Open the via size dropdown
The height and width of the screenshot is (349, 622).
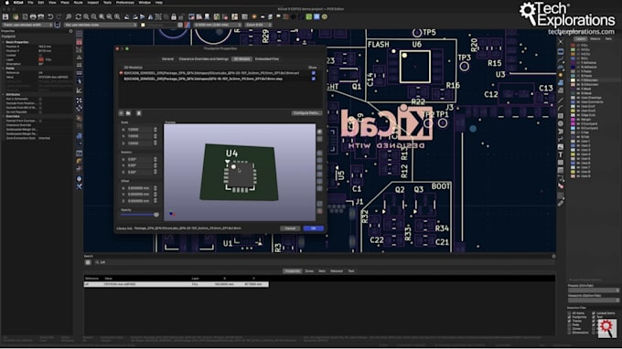(x=100, y=25)
